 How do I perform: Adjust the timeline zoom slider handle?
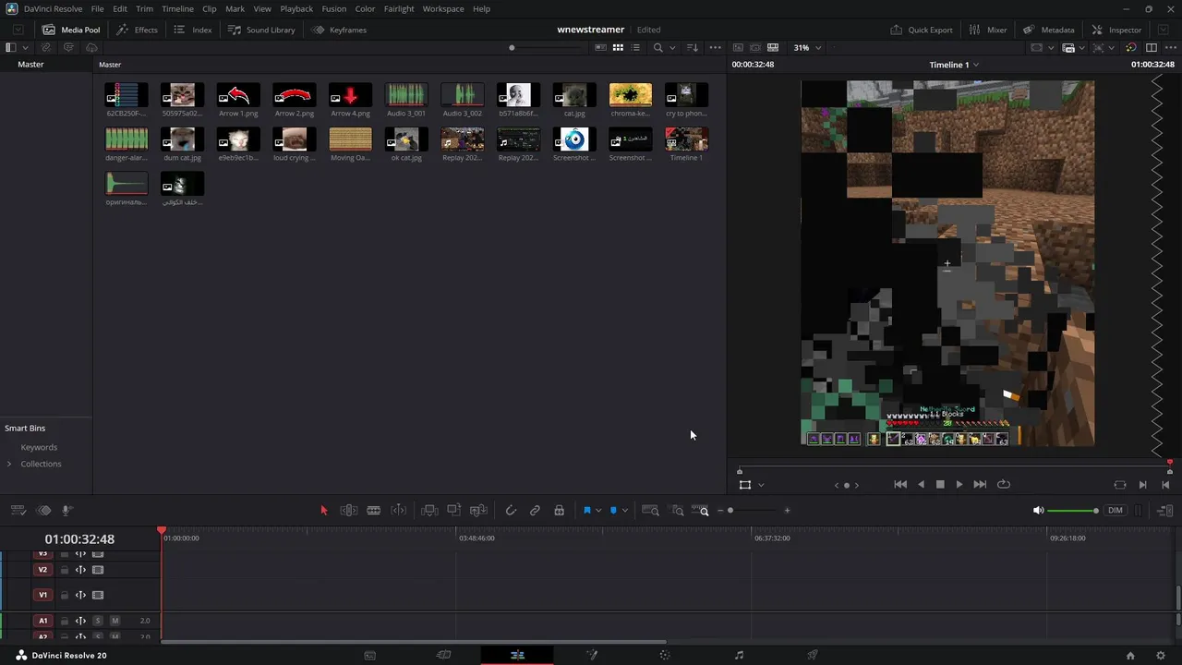(730, 510)
